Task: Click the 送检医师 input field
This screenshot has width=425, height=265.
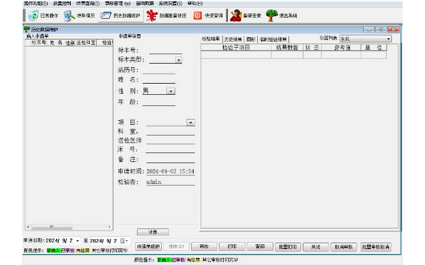Action: [x=171, y=140]
